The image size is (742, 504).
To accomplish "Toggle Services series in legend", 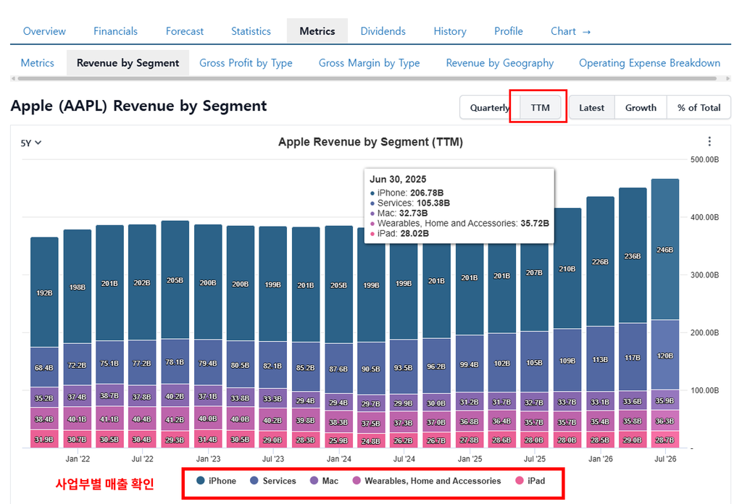I will click(x=273, y=481).
